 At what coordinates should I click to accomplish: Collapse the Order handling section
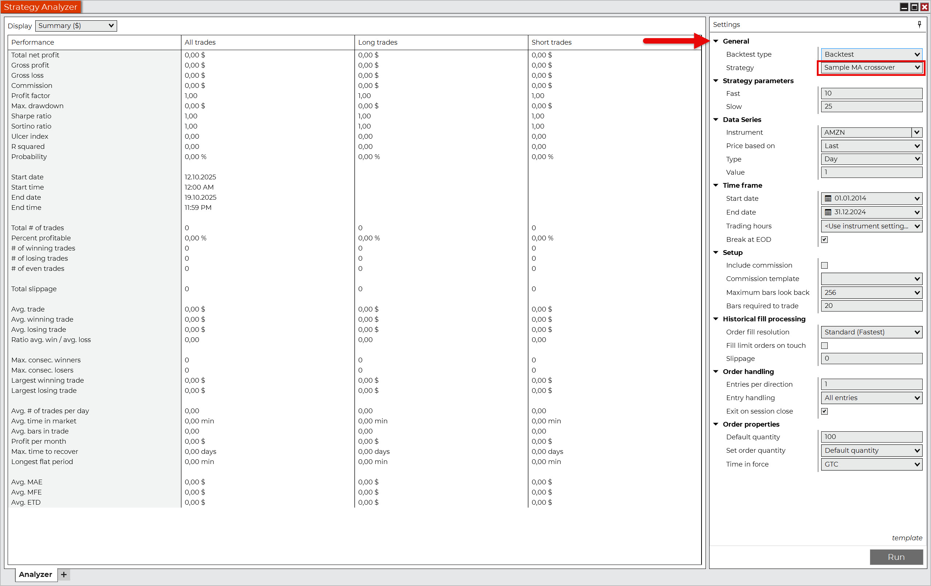pyautogui.click(x=716, y=371)
